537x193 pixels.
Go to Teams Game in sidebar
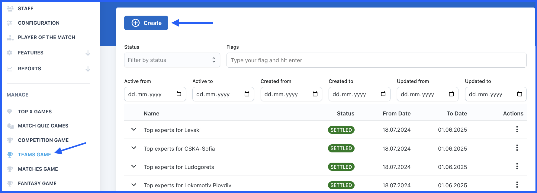pyautogui.click(x=34, y=155)
